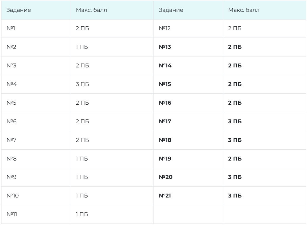The height and width of the screenshot is (225, 307).
Task: Select the №5 task cell
Action: pyautogui.click(x=12, y=103)
